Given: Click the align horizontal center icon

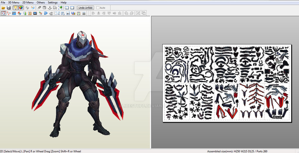Looking at the screenshot, I should pyautogui.click(x=99, y=13).
